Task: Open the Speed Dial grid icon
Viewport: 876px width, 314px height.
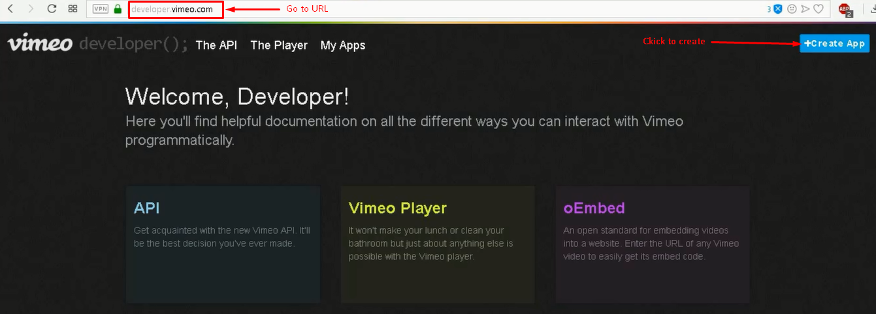Action: 73,9
